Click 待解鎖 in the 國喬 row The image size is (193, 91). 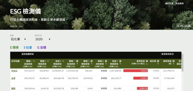(x=156, y=89)
